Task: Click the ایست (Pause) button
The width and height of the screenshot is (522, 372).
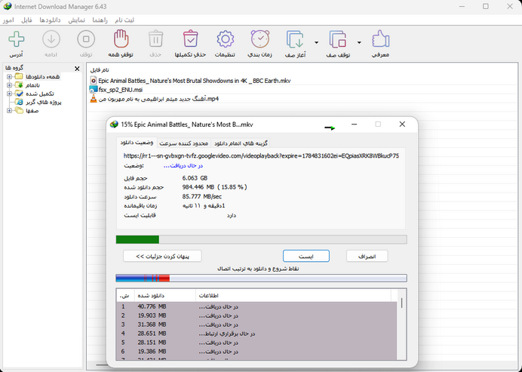Action: coord(306,256)
